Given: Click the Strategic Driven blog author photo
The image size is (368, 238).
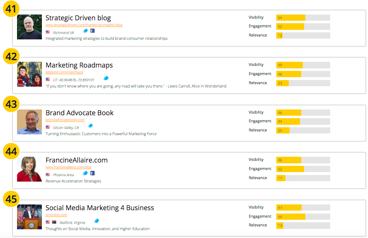Looking at the screenshot, I should pyautogui.click(x=29, y=27).
